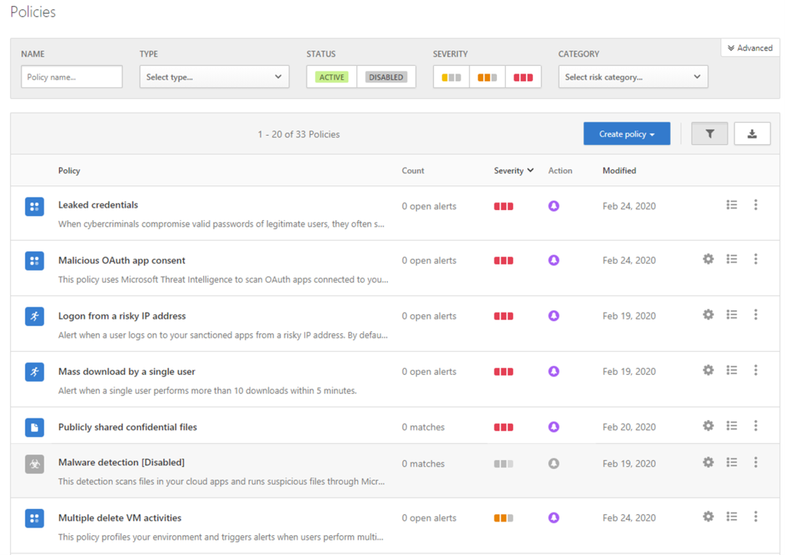Open the Create policy dropdown
This screenshot has width=785, height=555.
click(627, 134)
